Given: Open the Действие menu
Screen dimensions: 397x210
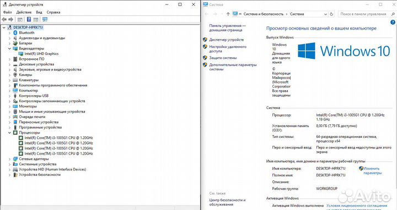Looking at the screenshot, I should [x=24, y=12].
